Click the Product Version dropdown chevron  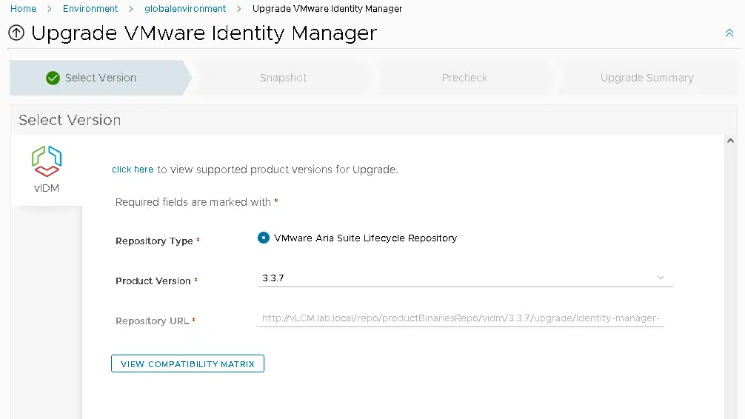(x=661, y=278)
